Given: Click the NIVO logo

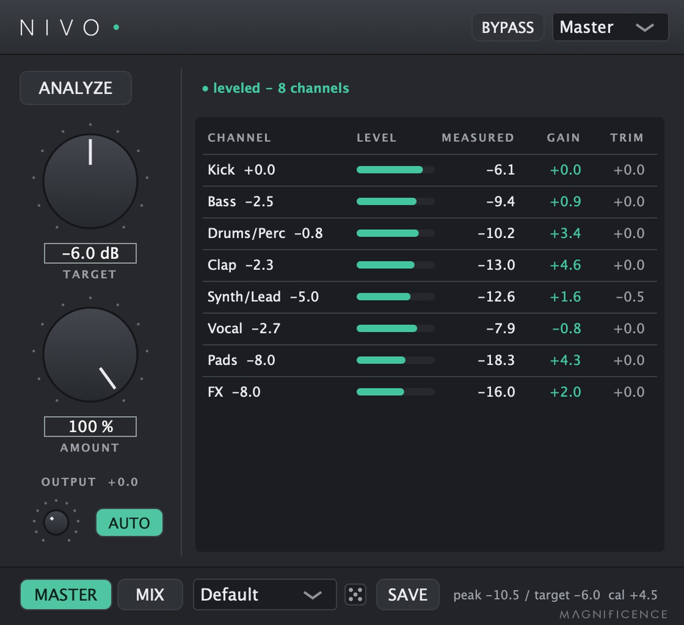Looking at the screenshot, I should pos(69,28).
